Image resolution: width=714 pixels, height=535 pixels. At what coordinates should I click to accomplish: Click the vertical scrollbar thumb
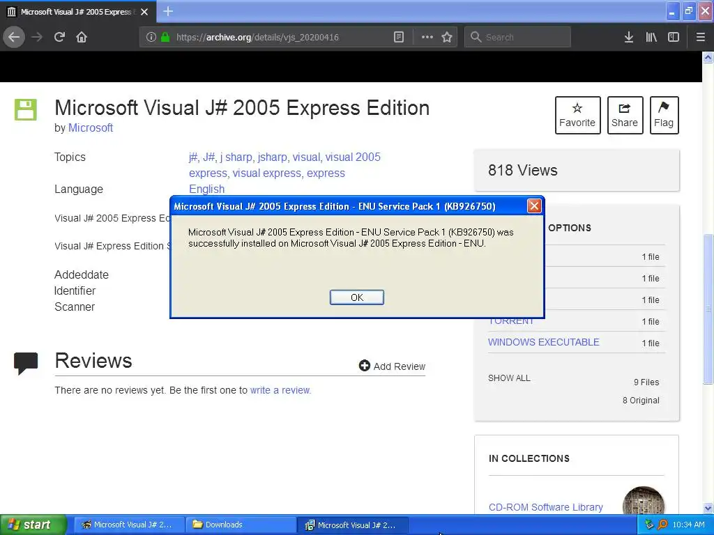click(x=708, y=309)
